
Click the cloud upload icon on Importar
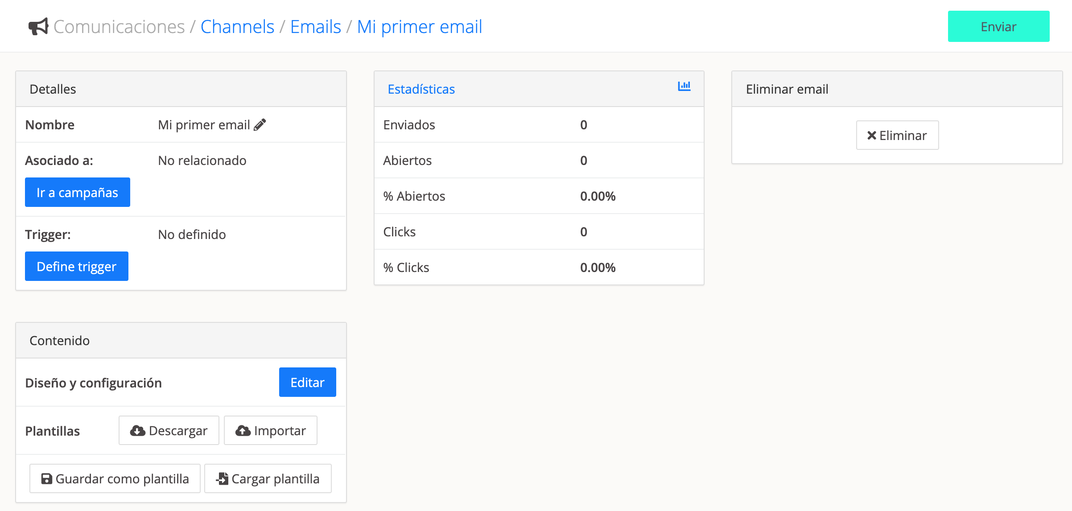[243, 431]
